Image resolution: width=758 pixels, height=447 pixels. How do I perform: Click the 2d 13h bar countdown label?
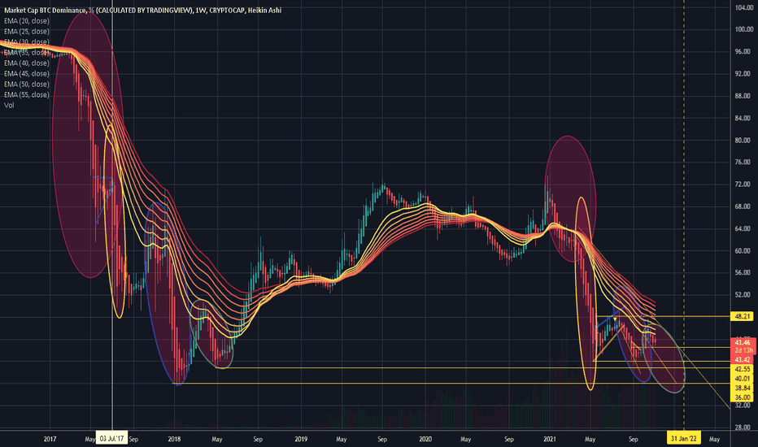tap(743, 350)
